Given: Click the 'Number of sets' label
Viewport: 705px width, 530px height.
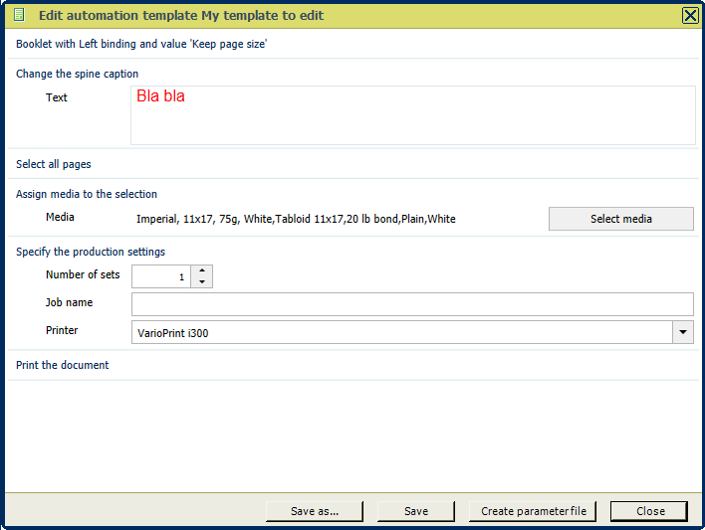Looking at the screenshot, I should point(83,274).
